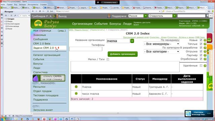Viewport: 215px width, 121px height.
Task: Click the support person icon beside Поддержка
Action: [109, 16]
